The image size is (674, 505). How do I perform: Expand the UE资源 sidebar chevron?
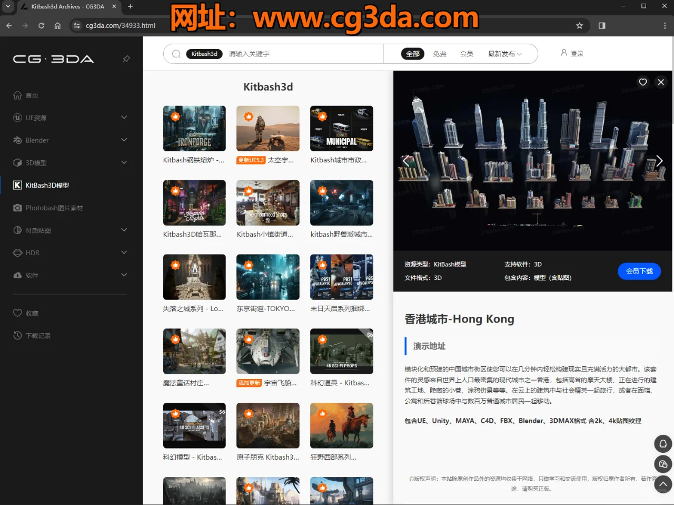(x=124, y=118)
